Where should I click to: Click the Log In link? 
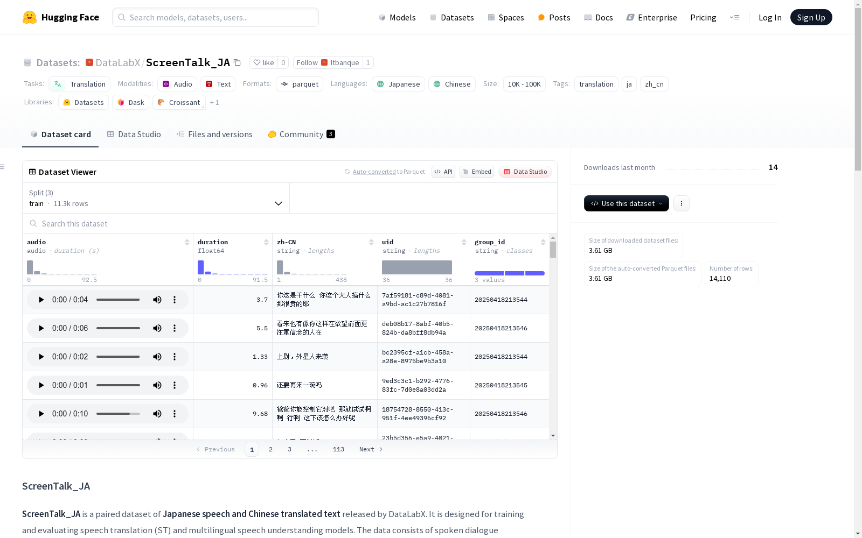[770, 17]
